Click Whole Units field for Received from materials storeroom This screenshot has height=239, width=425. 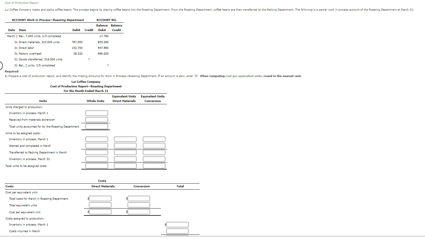pos(97,120)
